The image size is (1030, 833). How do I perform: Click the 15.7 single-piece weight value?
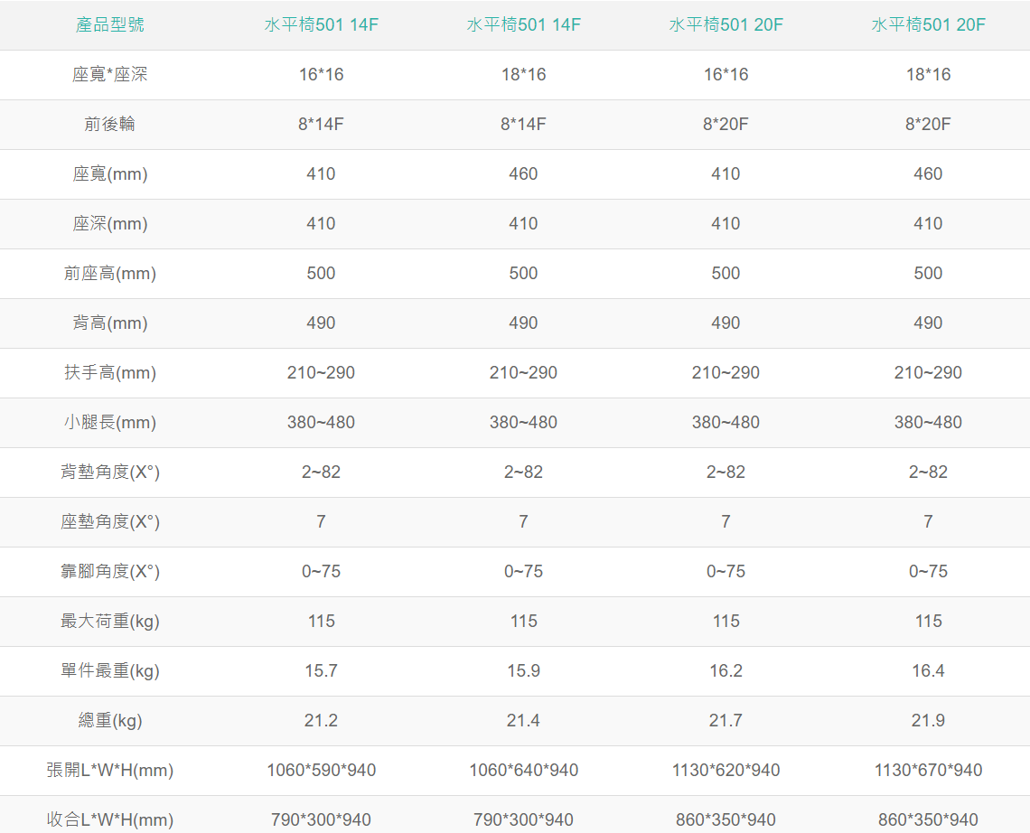[321, 670]
